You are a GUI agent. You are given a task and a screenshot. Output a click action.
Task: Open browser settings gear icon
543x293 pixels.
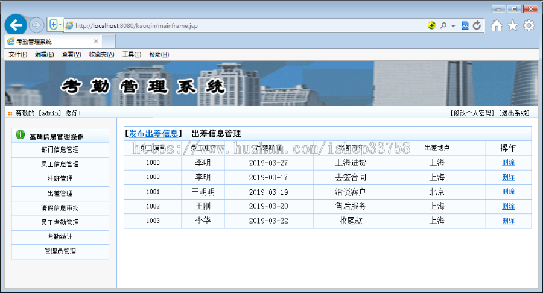point(529,25)
